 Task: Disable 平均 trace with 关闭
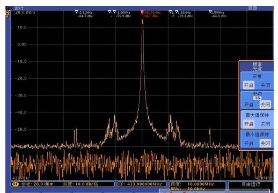tap(265, 105)
